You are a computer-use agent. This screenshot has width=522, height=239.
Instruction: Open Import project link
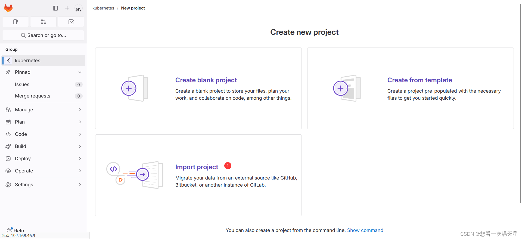[197, 167]
